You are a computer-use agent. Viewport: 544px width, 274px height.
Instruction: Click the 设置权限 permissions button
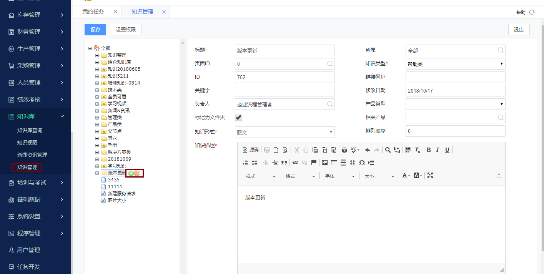(x=126, y=29)
